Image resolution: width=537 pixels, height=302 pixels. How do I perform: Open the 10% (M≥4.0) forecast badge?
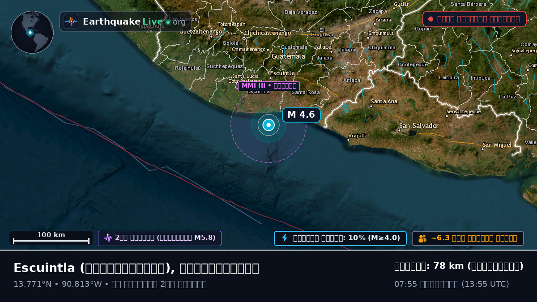click(340, 238)
